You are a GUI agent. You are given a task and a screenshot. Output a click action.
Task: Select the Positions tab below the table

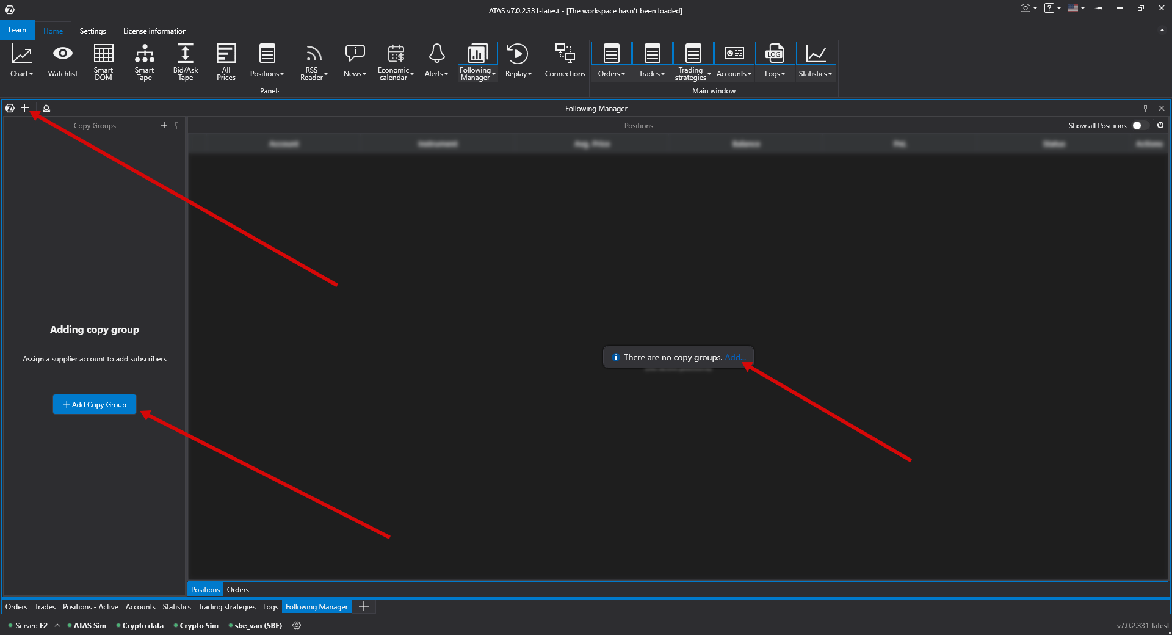(205, 590)
